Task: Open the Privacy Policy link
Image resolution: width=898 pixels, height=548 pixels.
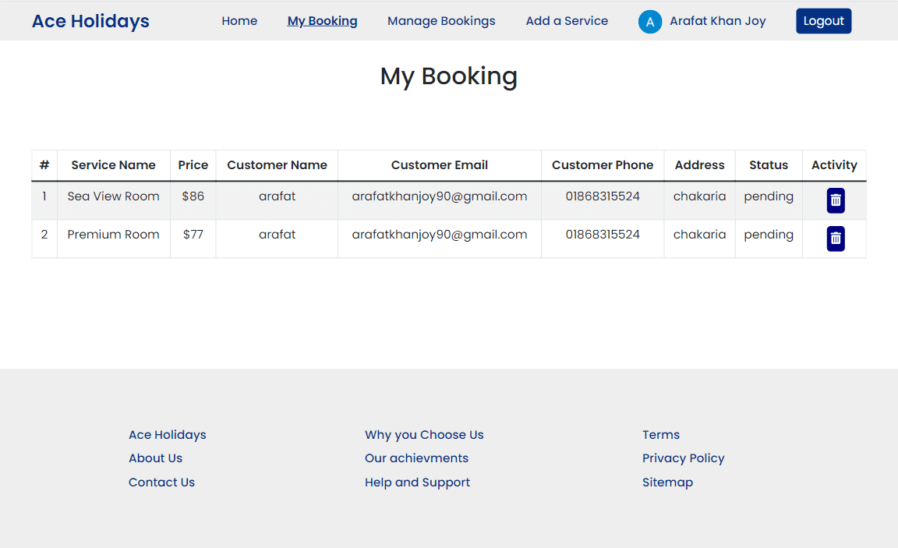Action: [x=683, y=458]
